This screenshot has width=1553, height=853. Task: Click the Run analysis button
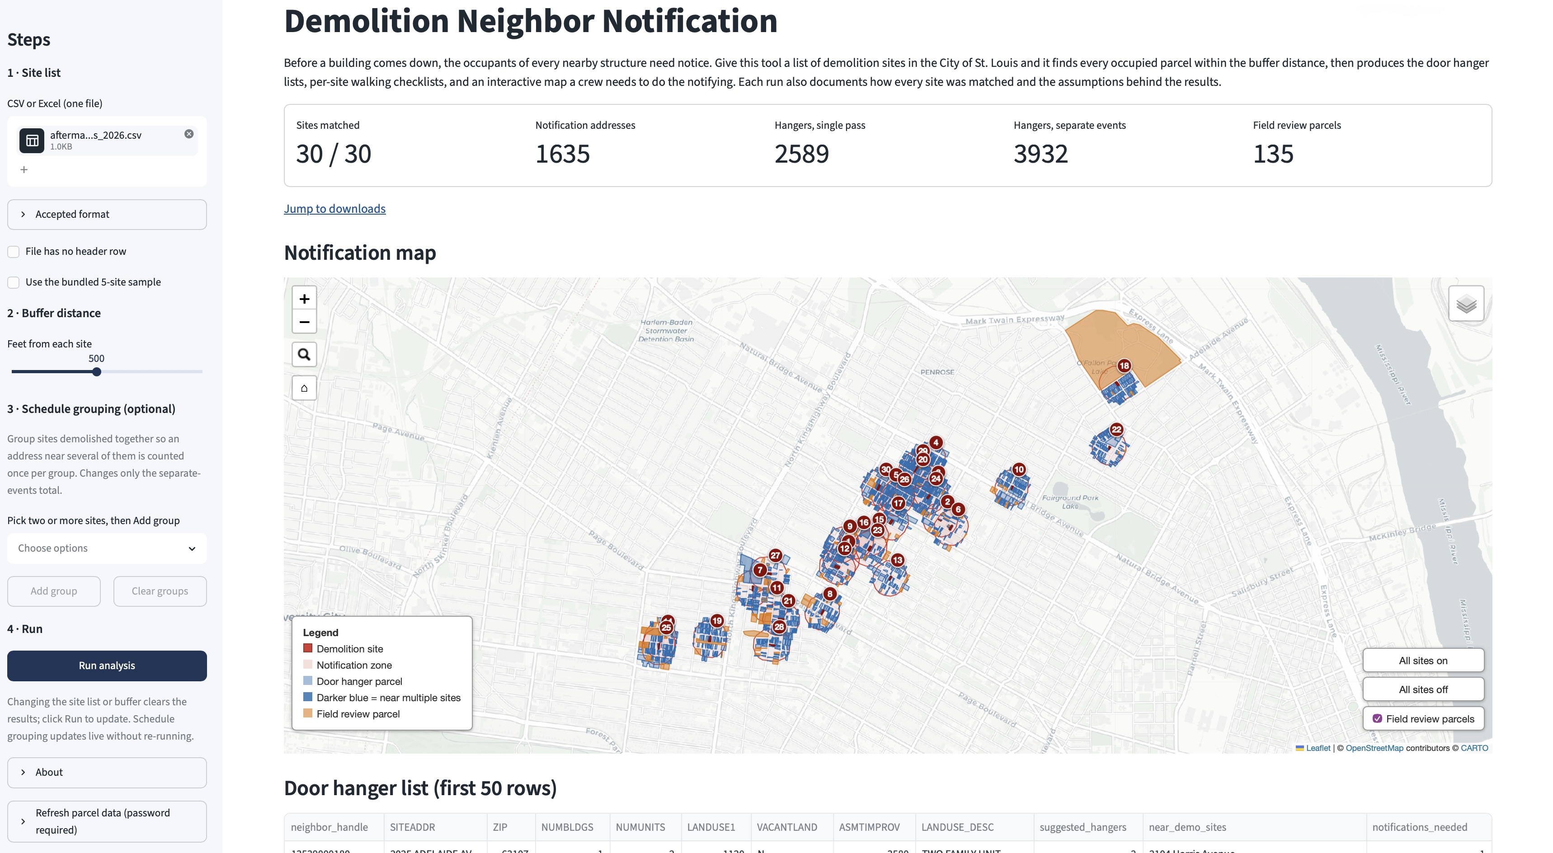107,666
